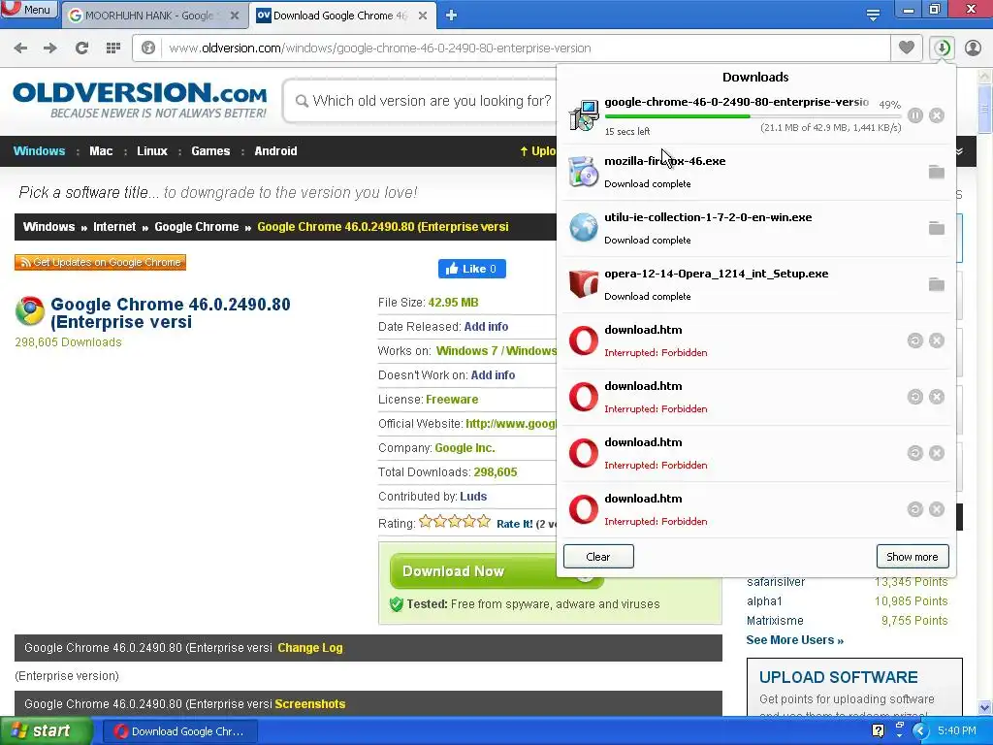
Task: Click See More Users link
Action: click(795, 640)
